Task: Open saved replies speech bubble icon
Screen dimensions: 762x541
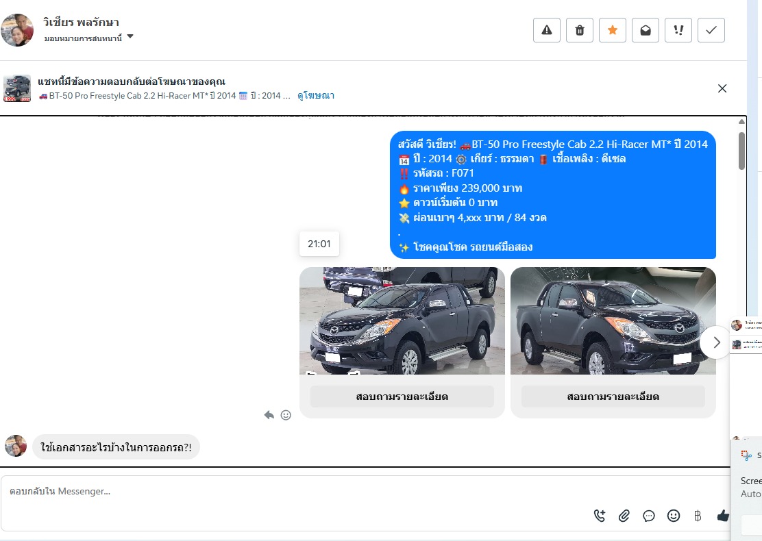Action: click(x=649, y=516)
